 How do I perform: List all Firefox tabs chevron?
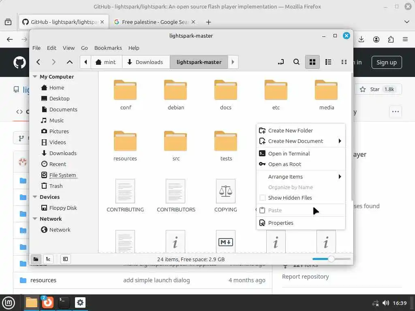click(407, 22)
